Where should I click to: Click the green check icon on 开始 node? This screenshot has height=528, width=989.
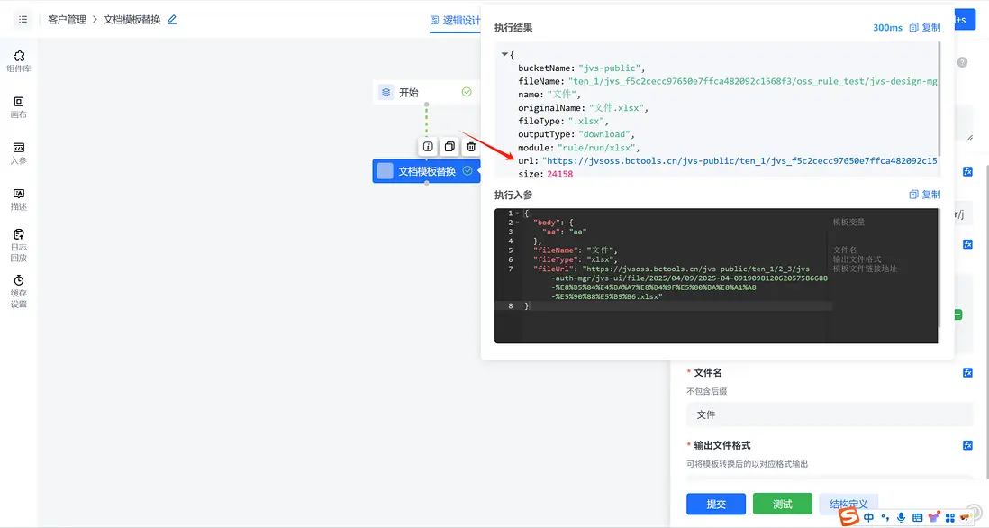tap(466, 92)
